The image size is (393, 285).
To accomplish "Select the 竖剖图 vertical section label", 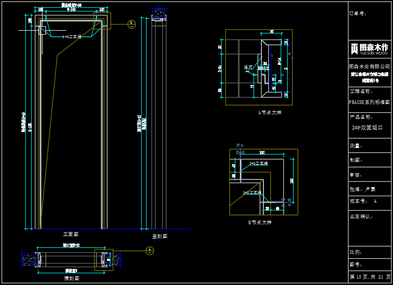I will click(x=160, y=237).
